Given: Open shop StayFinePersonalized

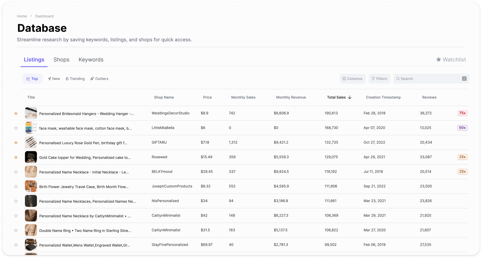Looking at the screenshot, I should click(170, 245).
